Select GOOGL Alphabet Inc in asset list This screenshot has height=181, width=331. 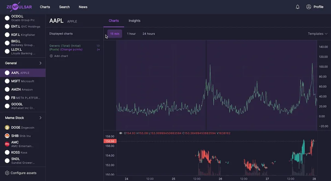(23, 106)
